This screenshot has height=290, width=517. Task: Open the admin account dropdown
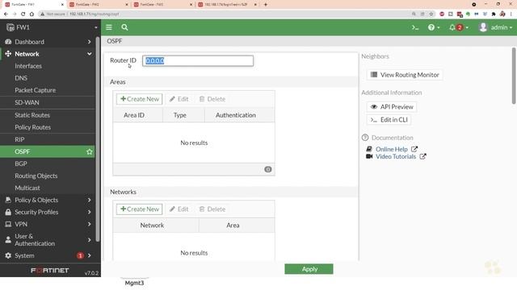point(501,27)
